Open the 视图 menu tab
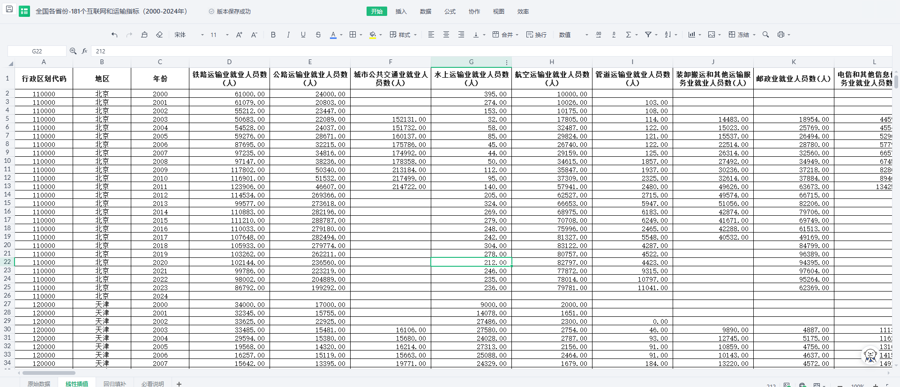This screenshot has width=900, height=387. [x=499, y=11]
